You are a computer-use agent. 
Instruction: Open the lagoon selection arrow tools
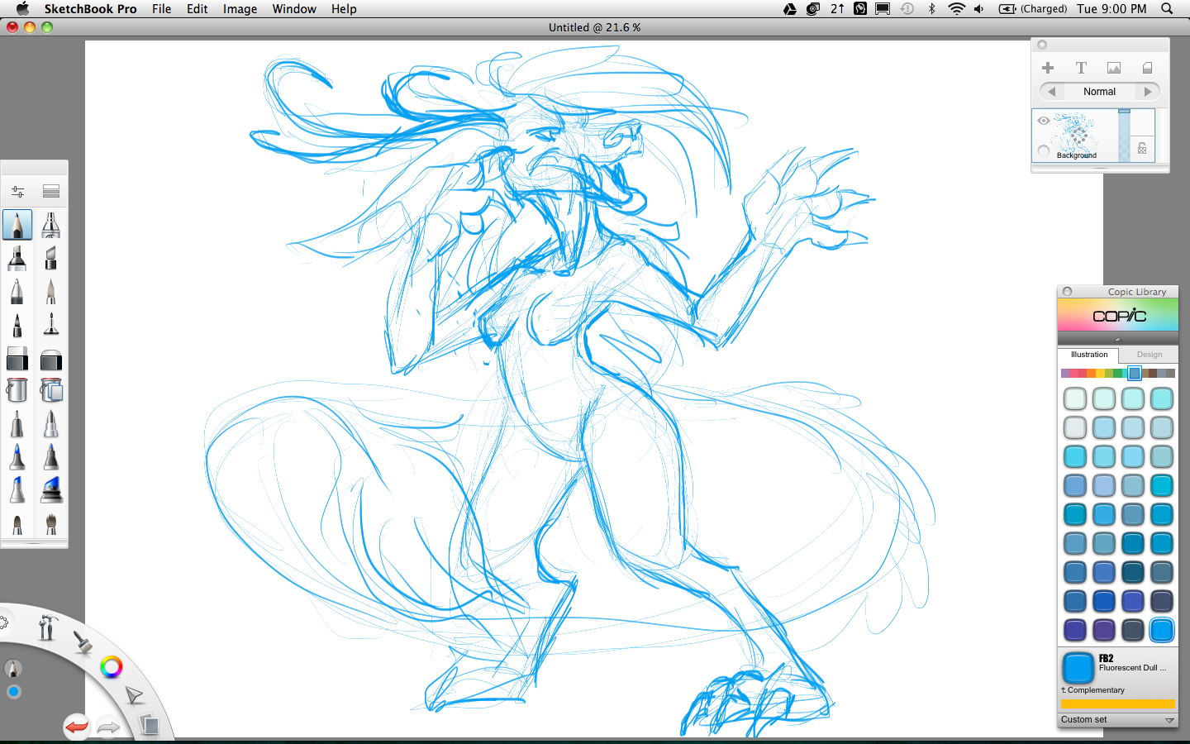tap(134, 695)
